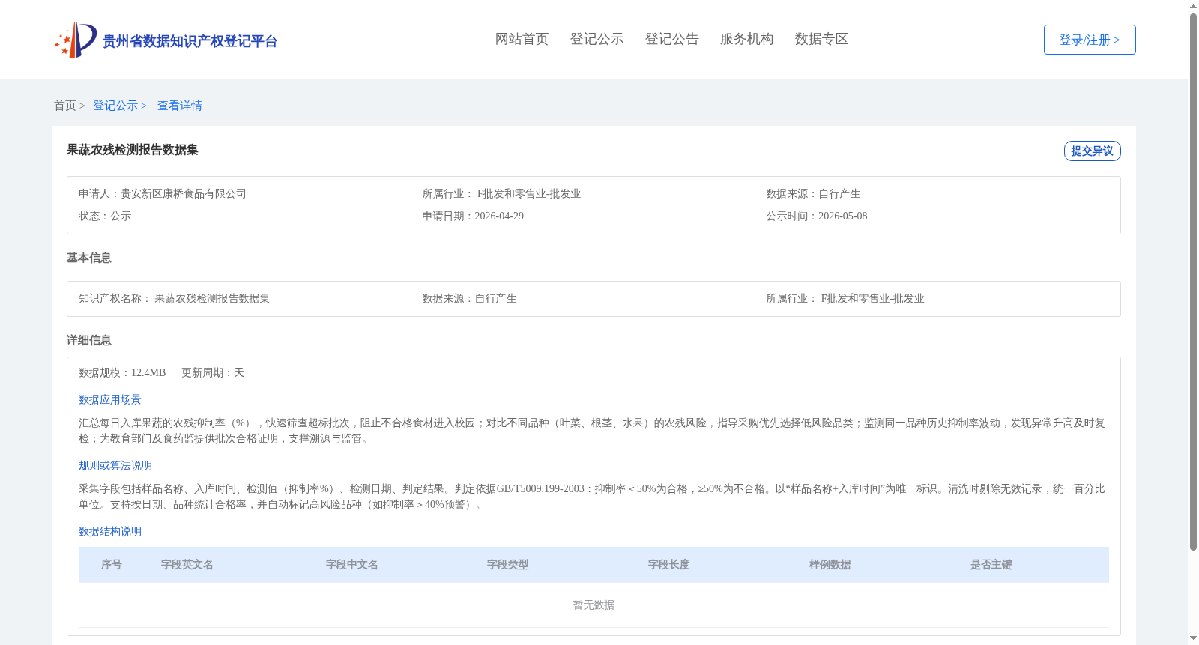Click the 字段类型 column header
1199x645 pixels.
508,564
